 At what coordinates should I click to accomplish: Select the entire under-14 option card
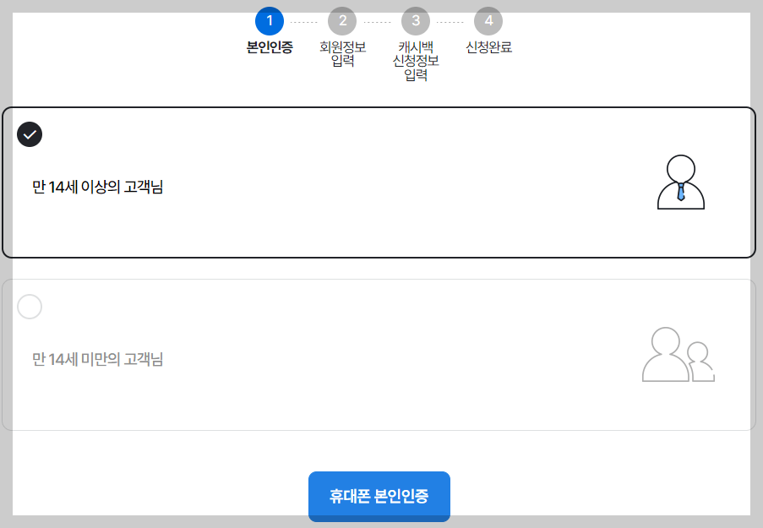(379, 354)
